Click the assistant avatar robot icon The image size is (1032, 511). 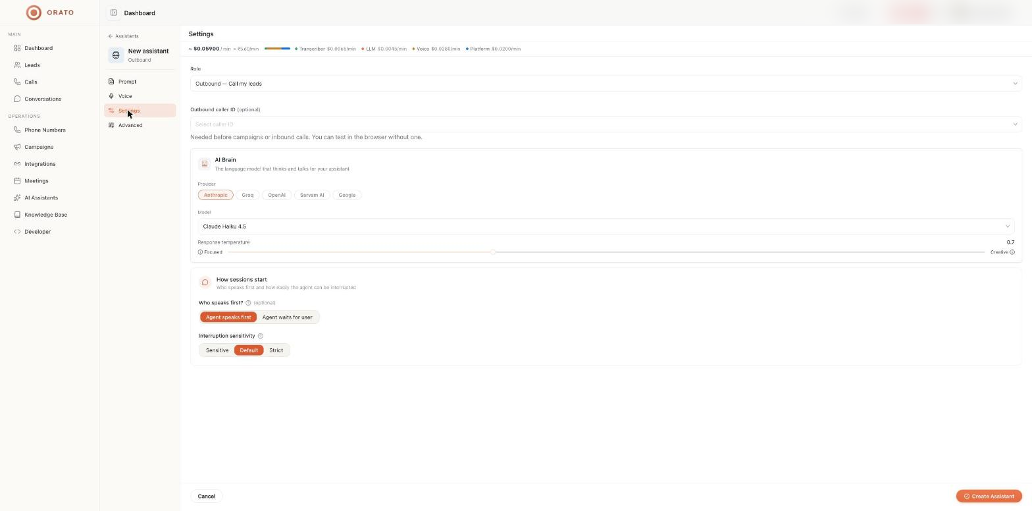pos(116,55)
